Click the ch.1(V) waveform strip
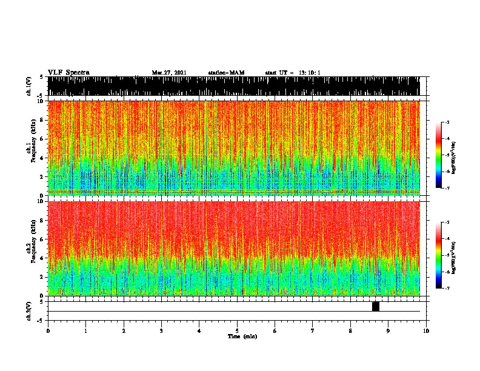The image size is (480, 371). [x=234, y=86]
